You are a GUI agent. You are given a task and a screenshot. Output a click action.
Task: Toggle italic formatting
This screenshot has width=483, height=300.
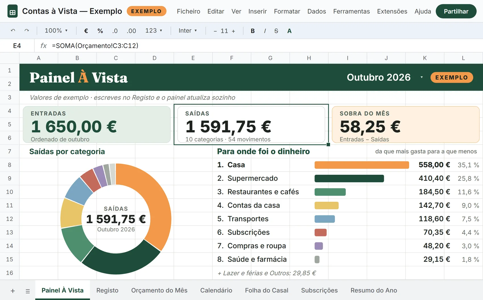coord(265,31)
